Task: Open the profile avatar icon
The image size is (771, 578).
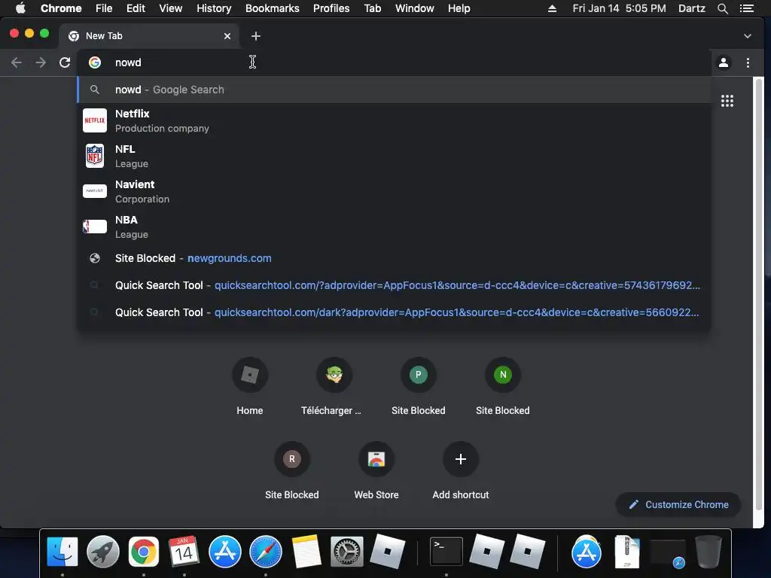Action: click(x=724, y=62)
